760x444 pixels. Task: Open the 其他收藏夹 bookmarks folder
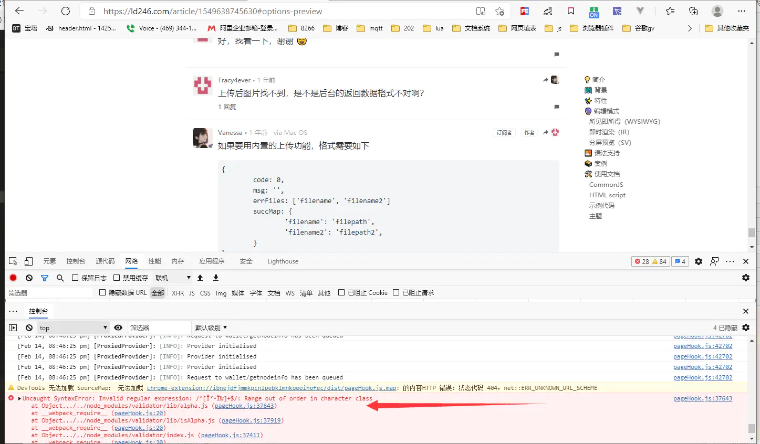(x=727, y=28)
